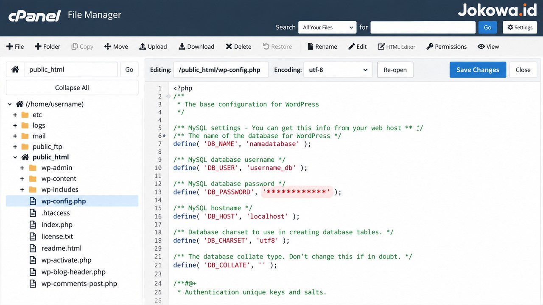
Task: Select the wp-comments-post.php file
Action: pyautogui.click(x=79, y=284)
